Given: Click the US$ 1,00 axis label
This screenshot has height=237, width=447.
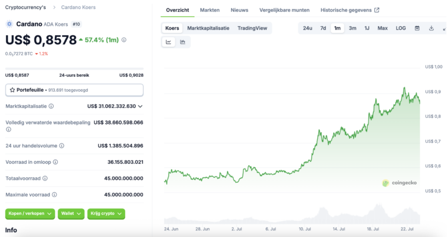Looking at the screenshot, I should pos(434,67).
